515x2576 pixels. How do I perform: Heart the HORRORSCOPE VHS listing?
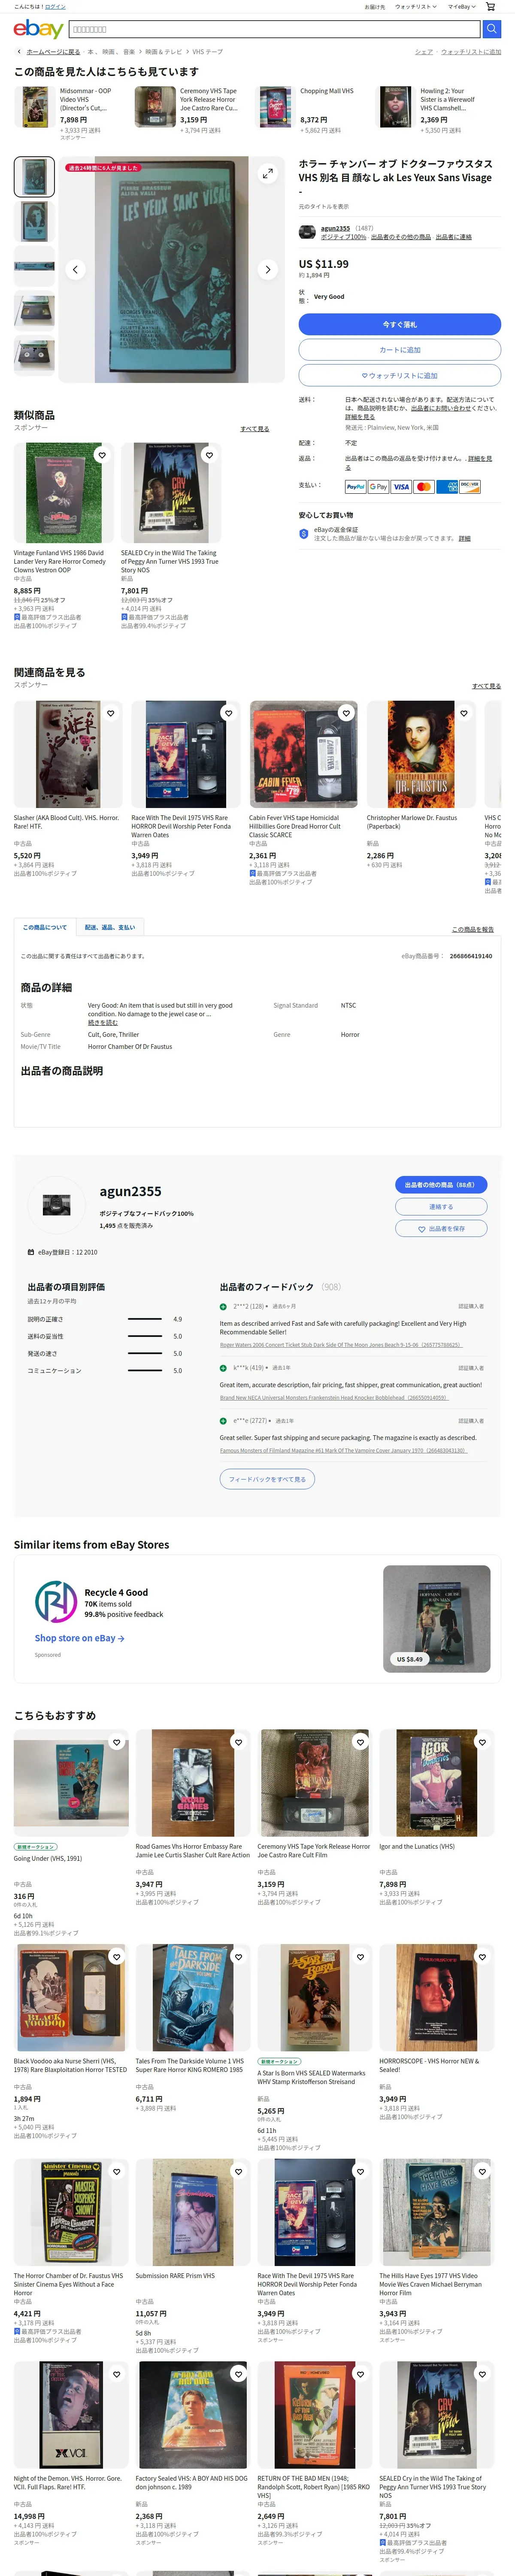click(482, 1957)
